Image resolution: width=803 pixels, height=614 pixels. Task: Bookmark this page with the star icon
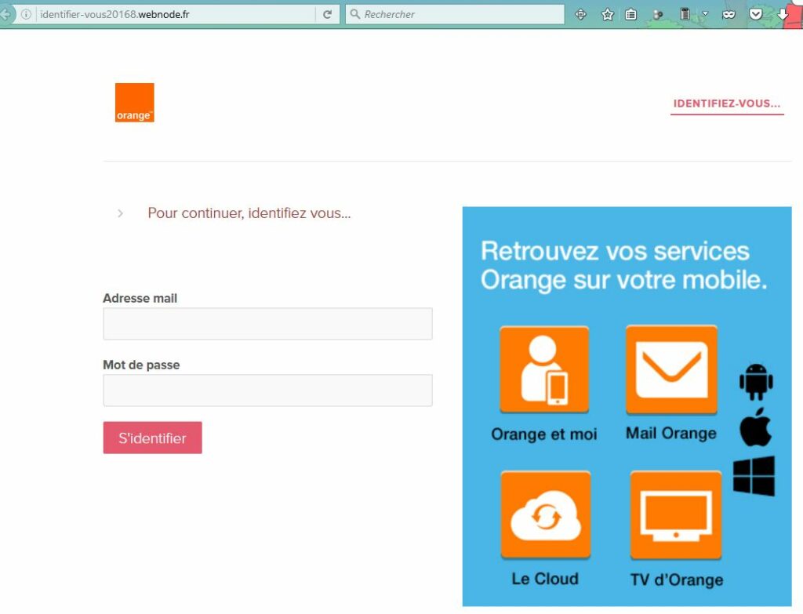pos(608,13)
